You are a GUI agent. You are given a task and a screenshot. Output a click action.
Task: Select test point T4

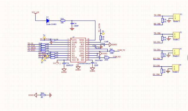44,37
